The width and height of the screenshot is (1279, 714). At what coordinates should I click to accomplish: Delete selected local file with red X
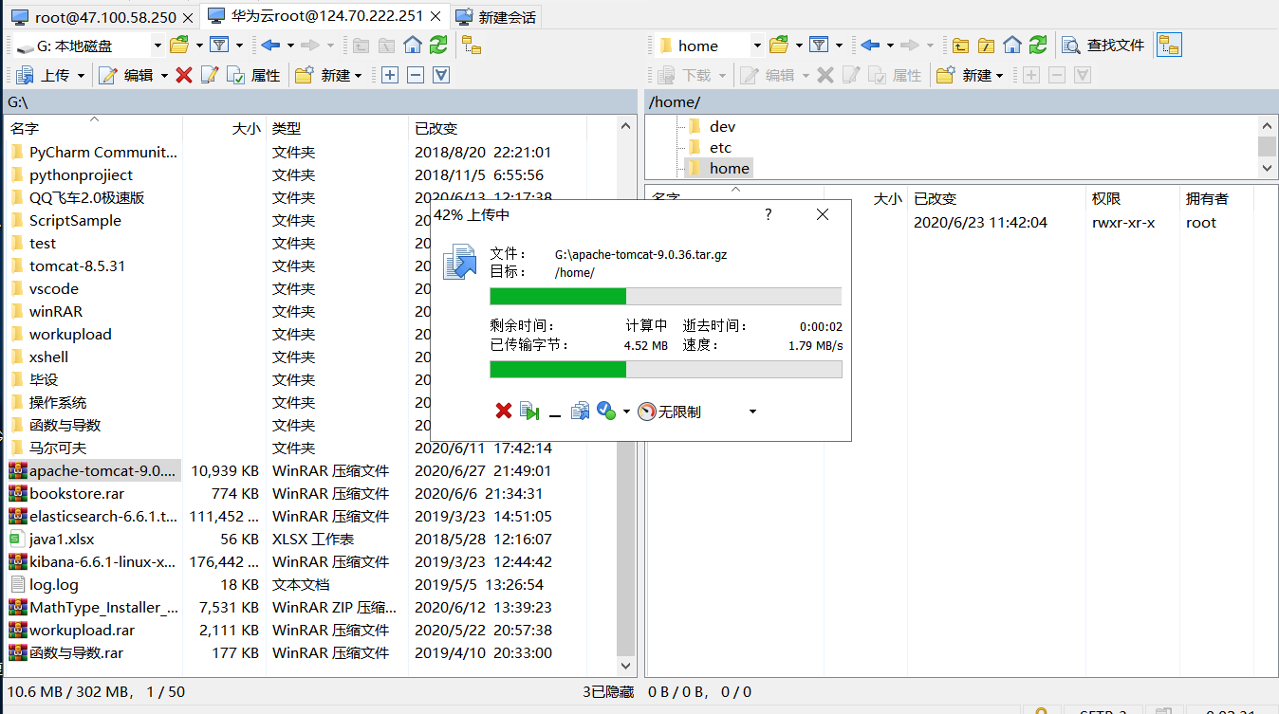(x=184, y=75)
